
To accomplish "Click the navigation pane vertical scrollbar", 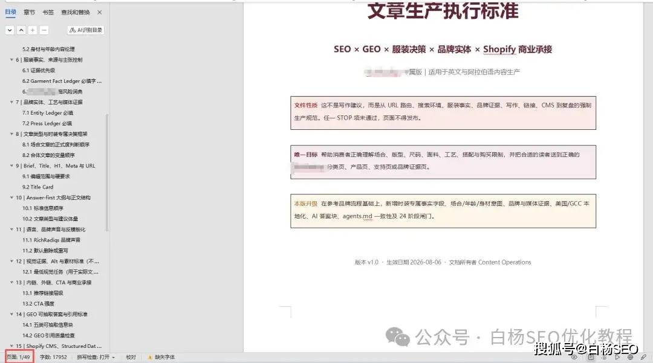I will coord(107,173).
